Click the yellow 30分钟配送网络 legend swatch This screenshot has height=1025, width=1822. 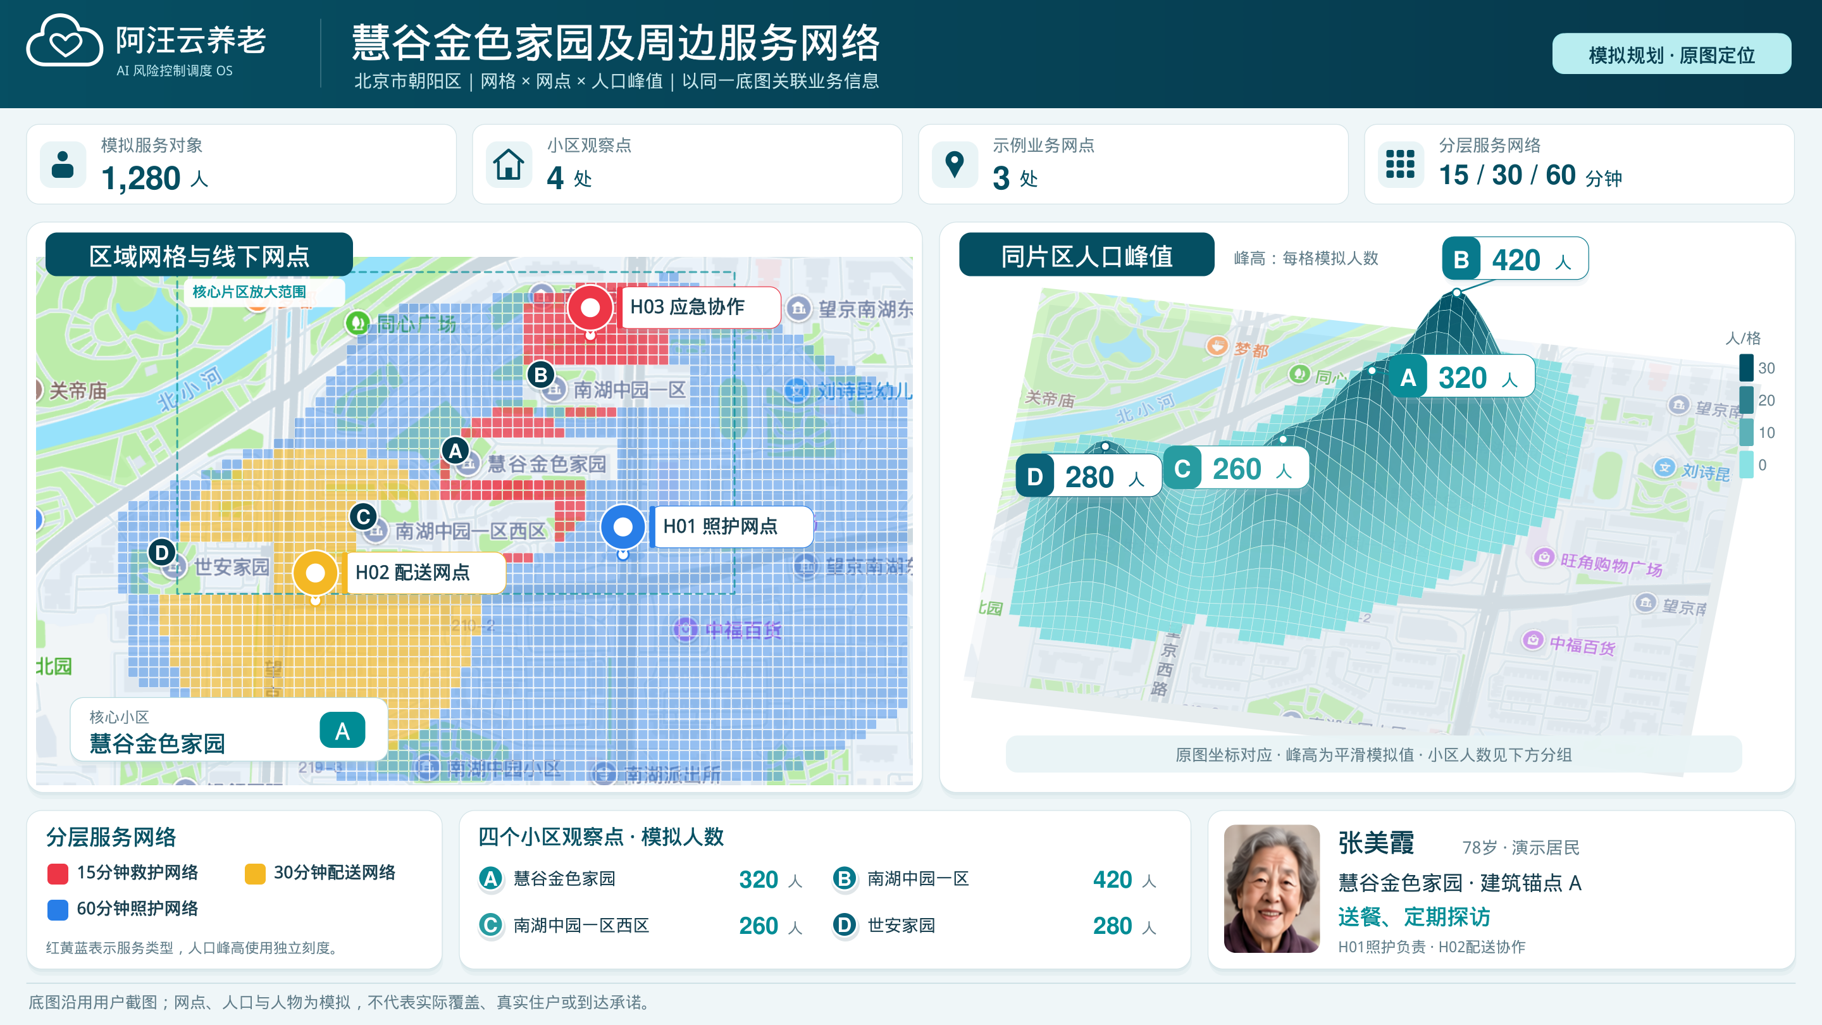[x=254, y=874]
